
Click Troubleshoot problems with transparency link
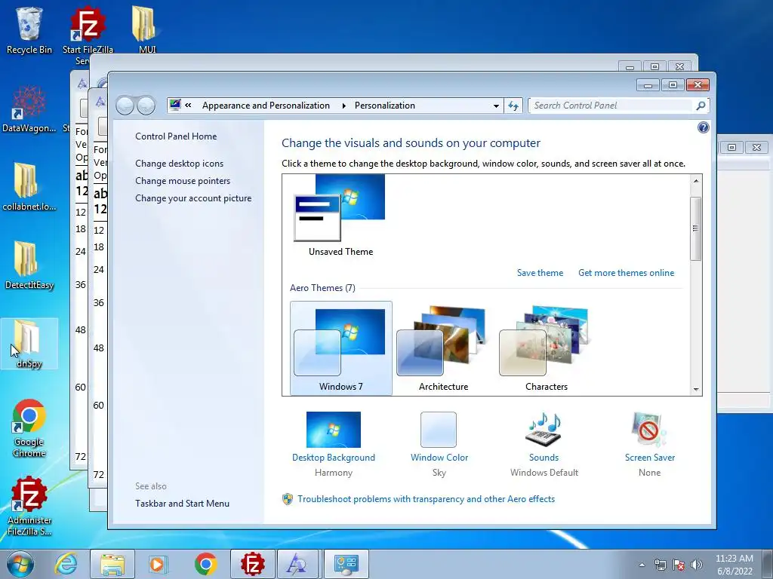click(x=426, y=499)
